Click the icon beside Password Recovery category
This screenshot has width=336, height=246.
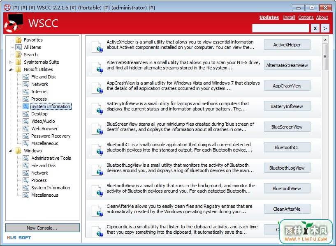(26, 136)
